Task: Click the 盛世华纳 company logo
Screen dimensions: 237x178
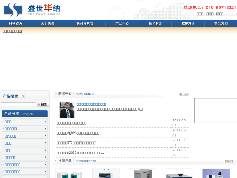Action: point(32,10)
